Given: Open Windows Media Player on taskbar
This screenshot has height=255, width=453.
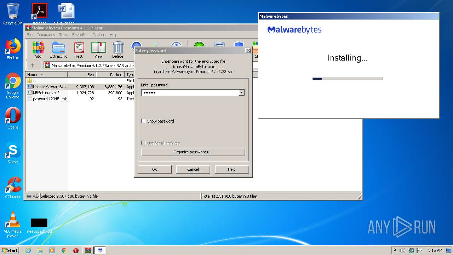Looking at the screenshot, I should tap(52, 250).
